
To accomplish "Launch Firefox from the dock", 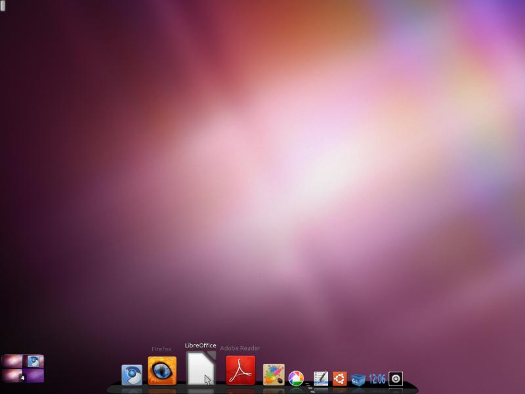I will [x=162, y=370].
